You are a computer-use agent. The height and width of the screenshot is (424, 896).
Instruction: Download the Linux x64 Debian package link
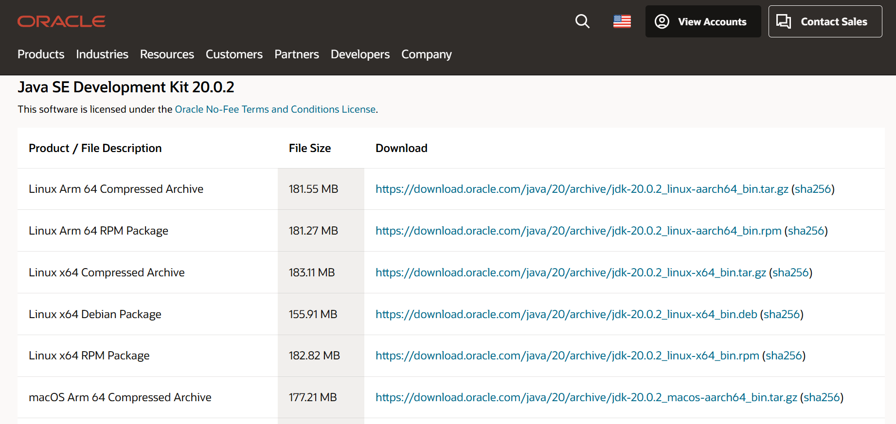pos(566,314)
